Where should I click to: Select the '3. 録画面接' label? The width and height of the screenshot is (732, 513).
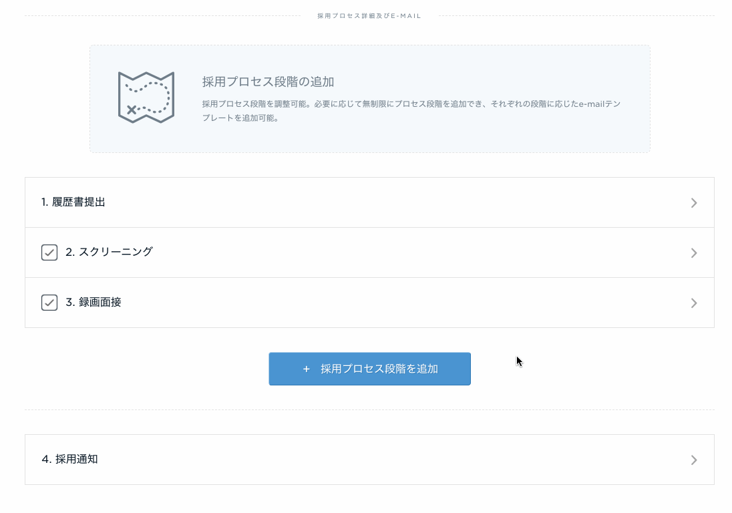pos(94,302)
